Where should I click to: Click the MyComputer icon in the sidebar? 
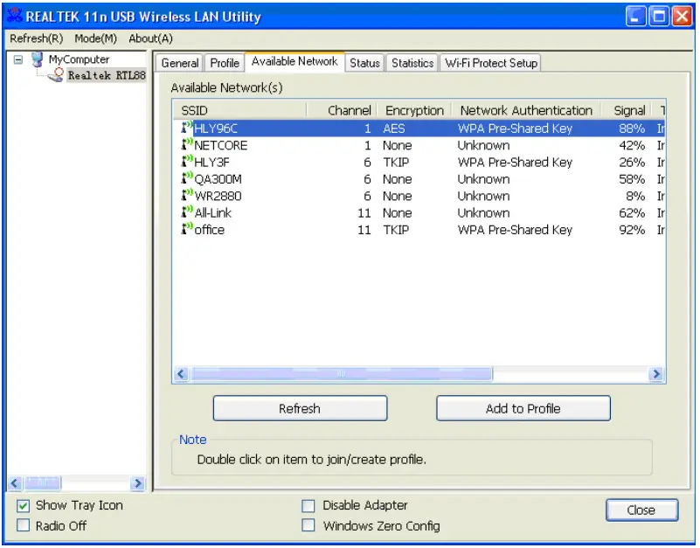coord(37,59)
